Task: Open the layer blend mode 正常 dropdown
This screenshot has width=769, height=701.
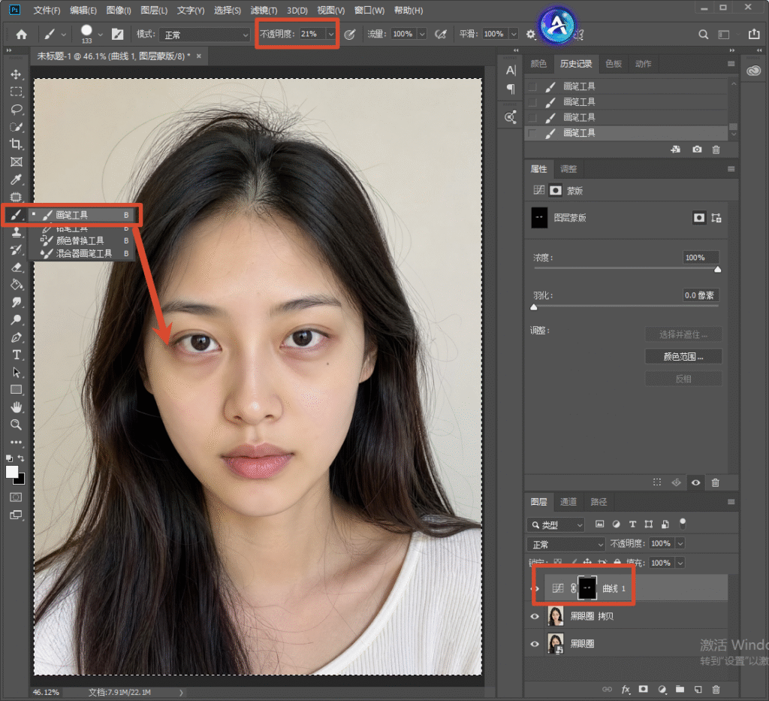Action: (566, 544)
